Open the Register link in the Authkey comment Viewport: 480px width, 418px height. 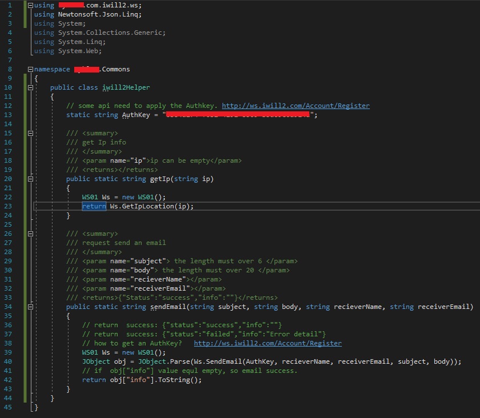click(x=295, y=106)
